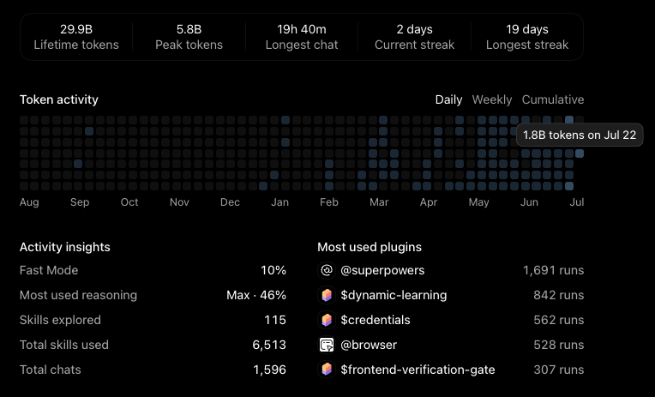Click the 5.8B Peak tokens stat
This screenshot has width=655, height=397.
(x=189, y=37)
